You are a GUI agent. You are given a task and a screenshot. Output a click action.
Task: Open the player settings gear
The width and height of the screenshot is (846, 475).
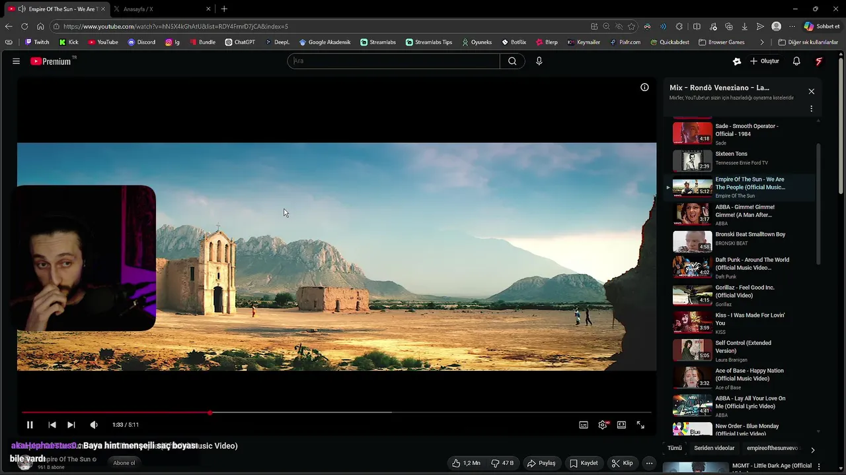[603, 425]
